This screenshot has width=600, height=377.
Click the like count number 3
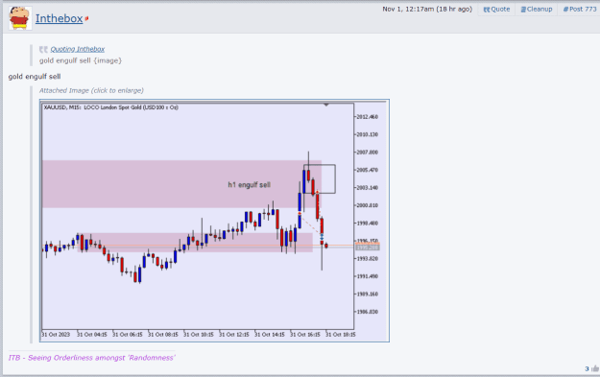tap(587, 369)
